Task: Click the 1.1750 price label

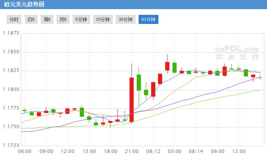Action: point(11,127)
